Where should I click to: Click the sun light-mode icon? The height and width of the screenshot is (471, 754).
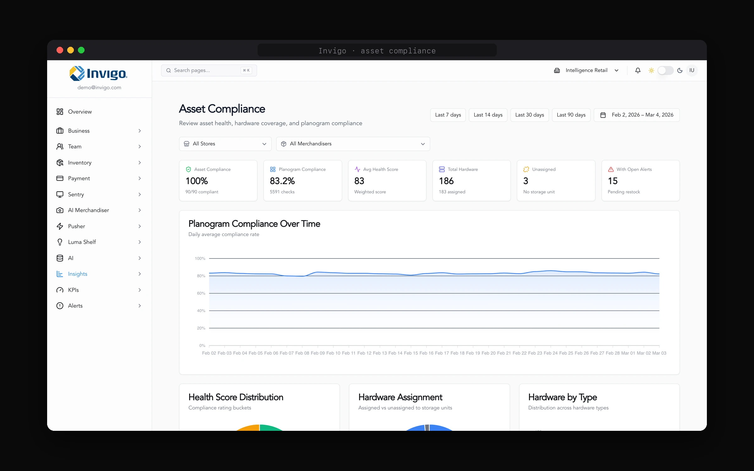pyautogui.click(x=651, y=70)
